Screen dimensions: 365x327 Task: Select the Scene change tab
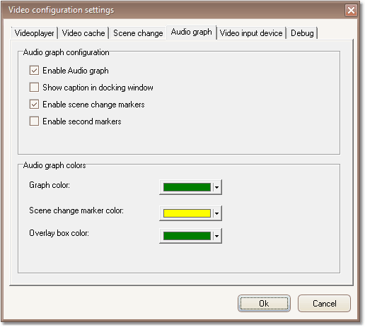(138, 33)
